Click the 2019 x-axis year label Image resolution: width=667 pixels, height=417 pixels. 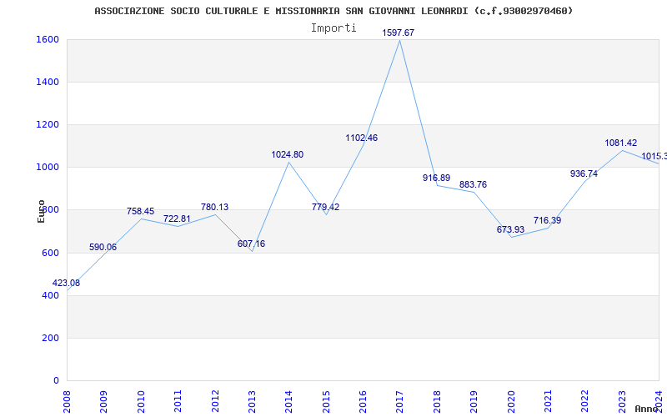pyautogui.click(x=474, y=401)
